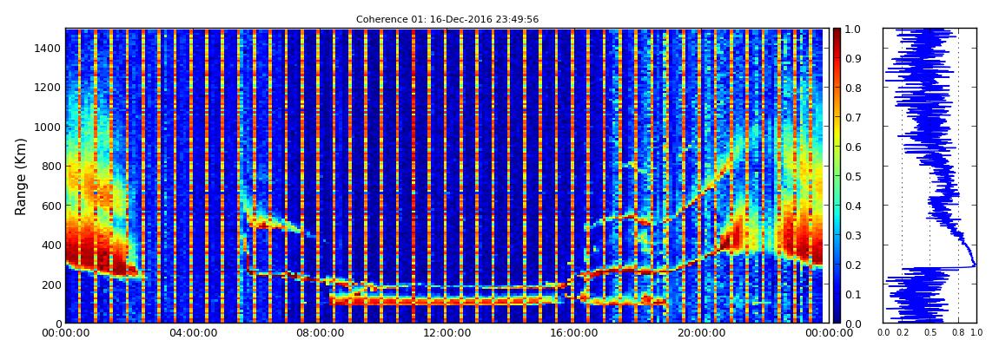The width and height of the screenshot is (999, 353).
Task: Click the dark red top of the colorbar
Action: point(837,33)
